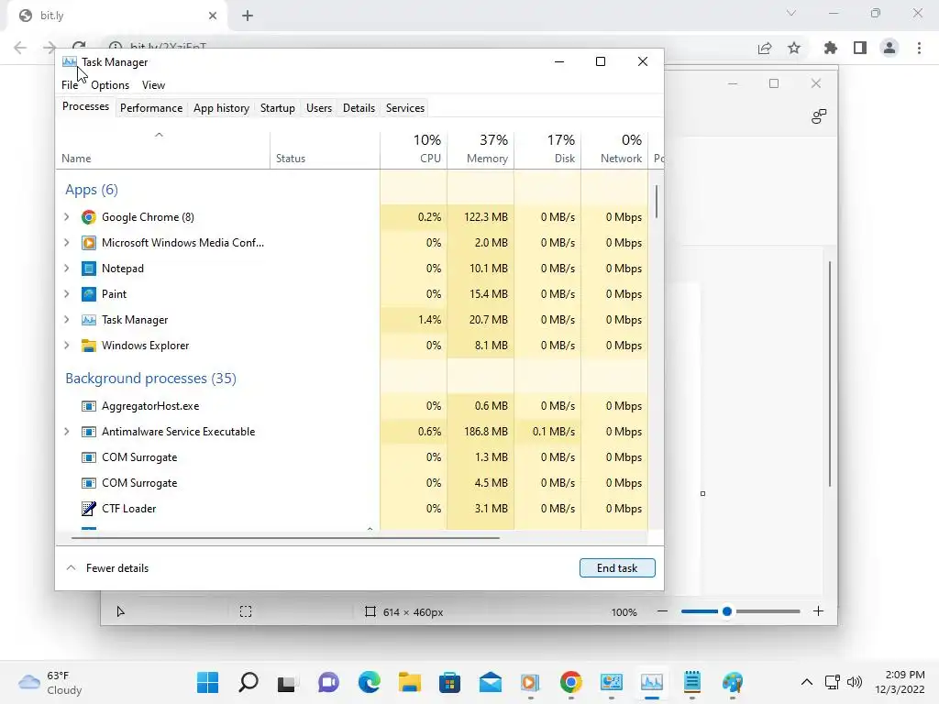This screenshot has height=704, width=939.
Task: Click the End task button
Action: (617, 568)
